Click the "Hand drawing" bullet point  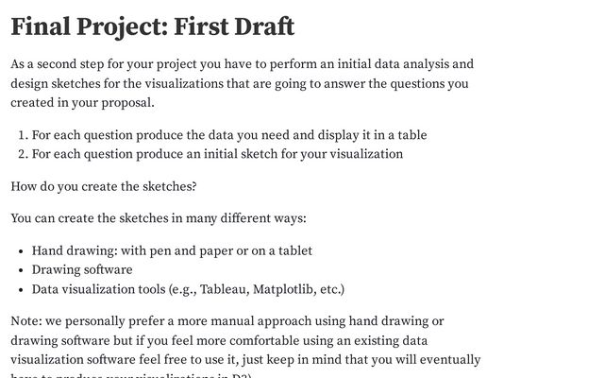[172, 250]
